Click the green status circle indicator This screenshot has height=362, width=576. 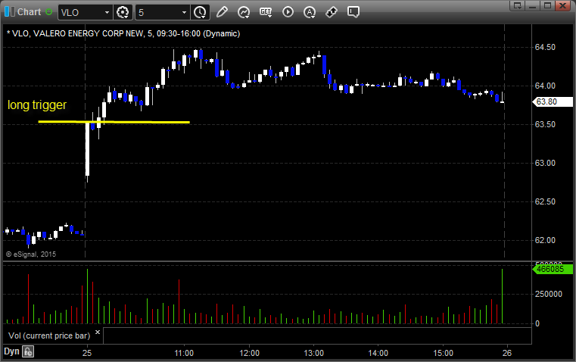pyautogui.click(x=48, y=12)
